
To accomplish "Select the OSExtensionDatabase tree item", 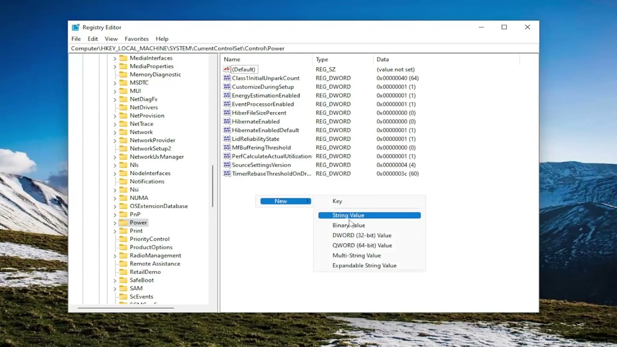I will (159, 206).
